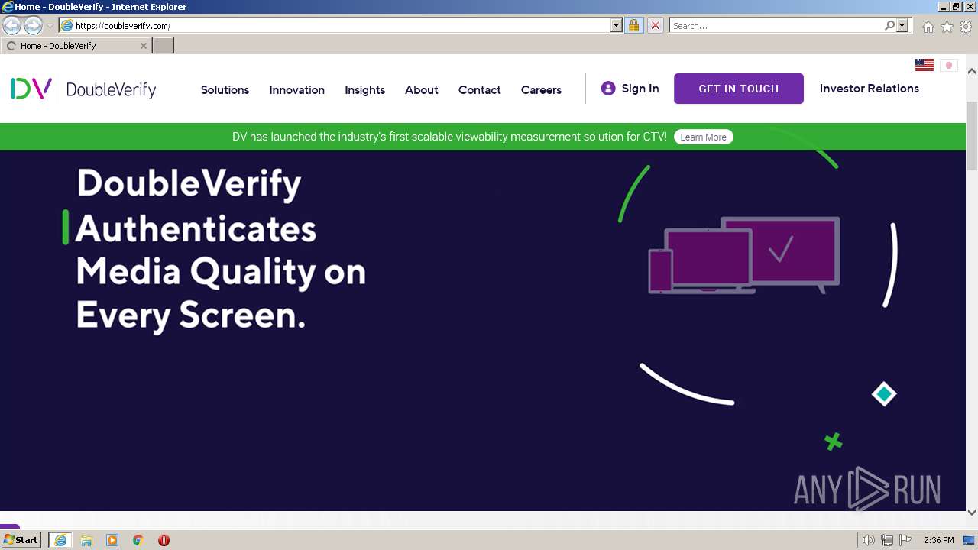Open the Contact page link

tap(479, 90)
